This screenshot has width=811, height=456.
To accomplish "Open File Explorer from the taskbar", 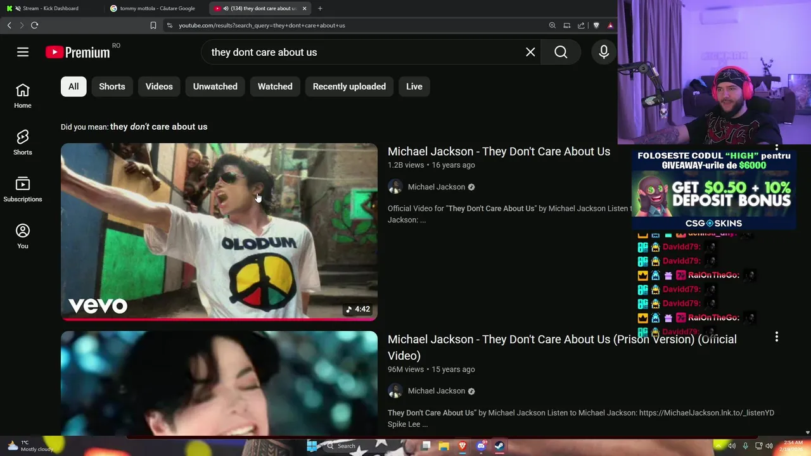I will click(444, 446).
